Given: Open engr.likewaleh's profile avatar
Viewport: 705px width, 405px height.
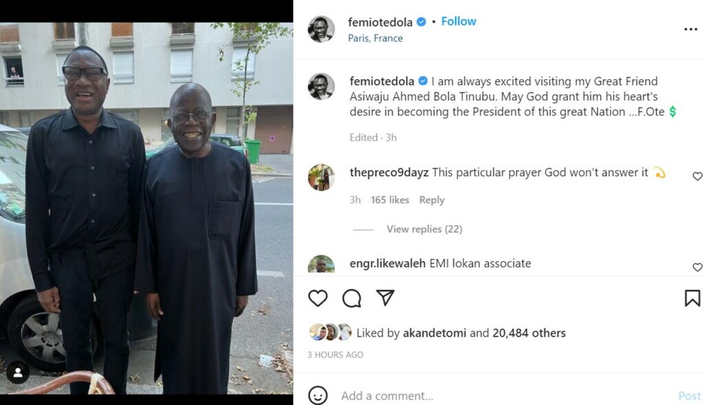Looking at the screenshot, I should coord(321,265).
